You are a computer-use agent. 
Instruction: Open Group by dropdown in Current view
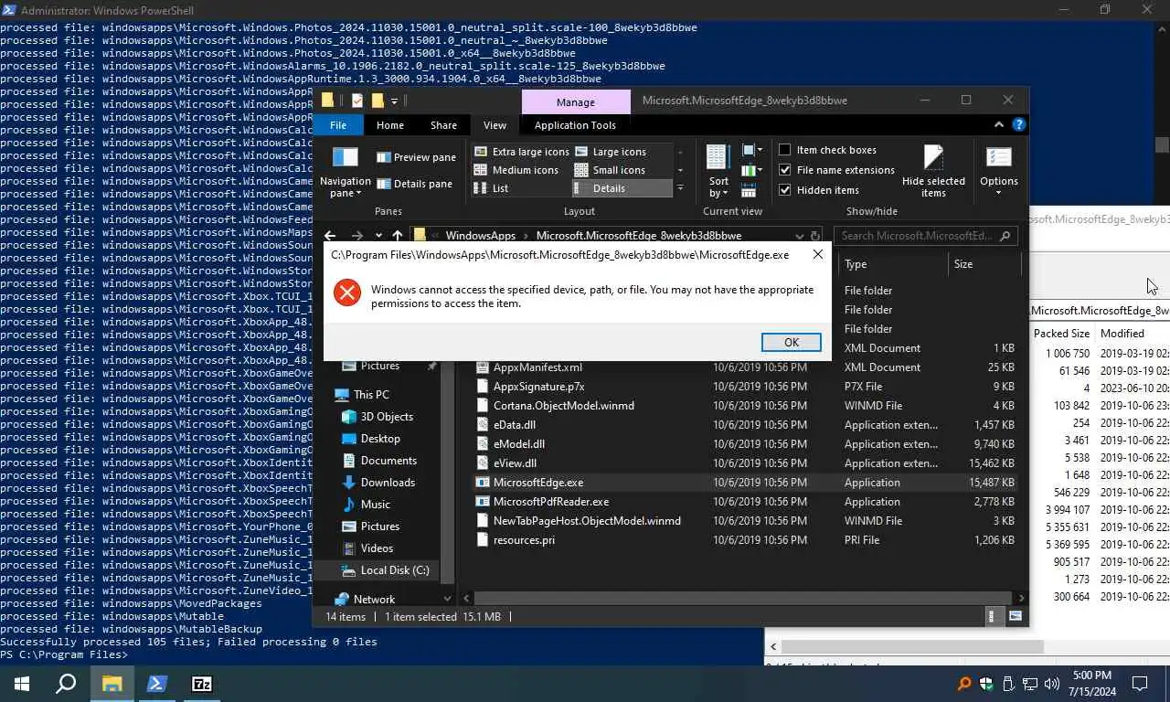pos(751,150)
